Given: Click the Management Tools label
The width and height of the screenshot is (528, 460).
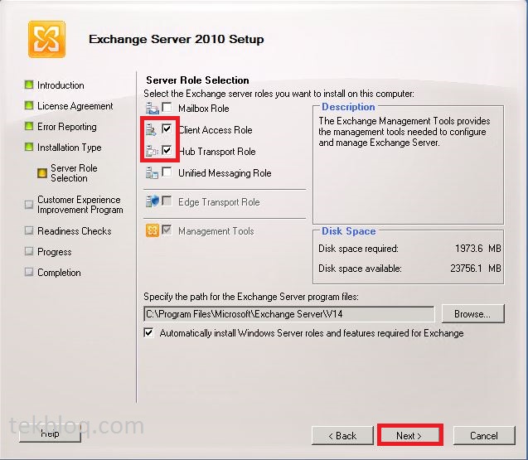Looking at the screenshot, I should pyautogui.click(x=216, y=231).
